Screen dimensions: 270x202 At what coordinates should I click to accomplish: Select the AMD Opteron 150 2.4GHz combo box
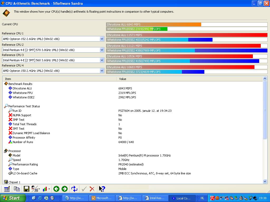coord(53,70)
